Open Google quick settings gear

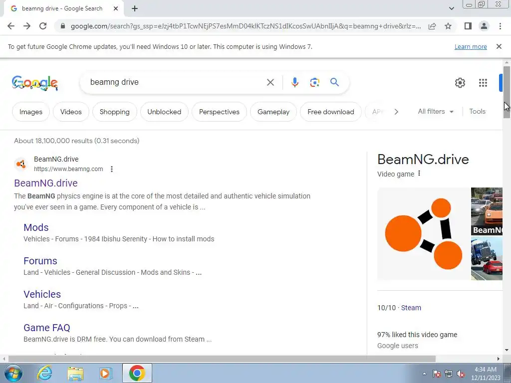(460, 83)
